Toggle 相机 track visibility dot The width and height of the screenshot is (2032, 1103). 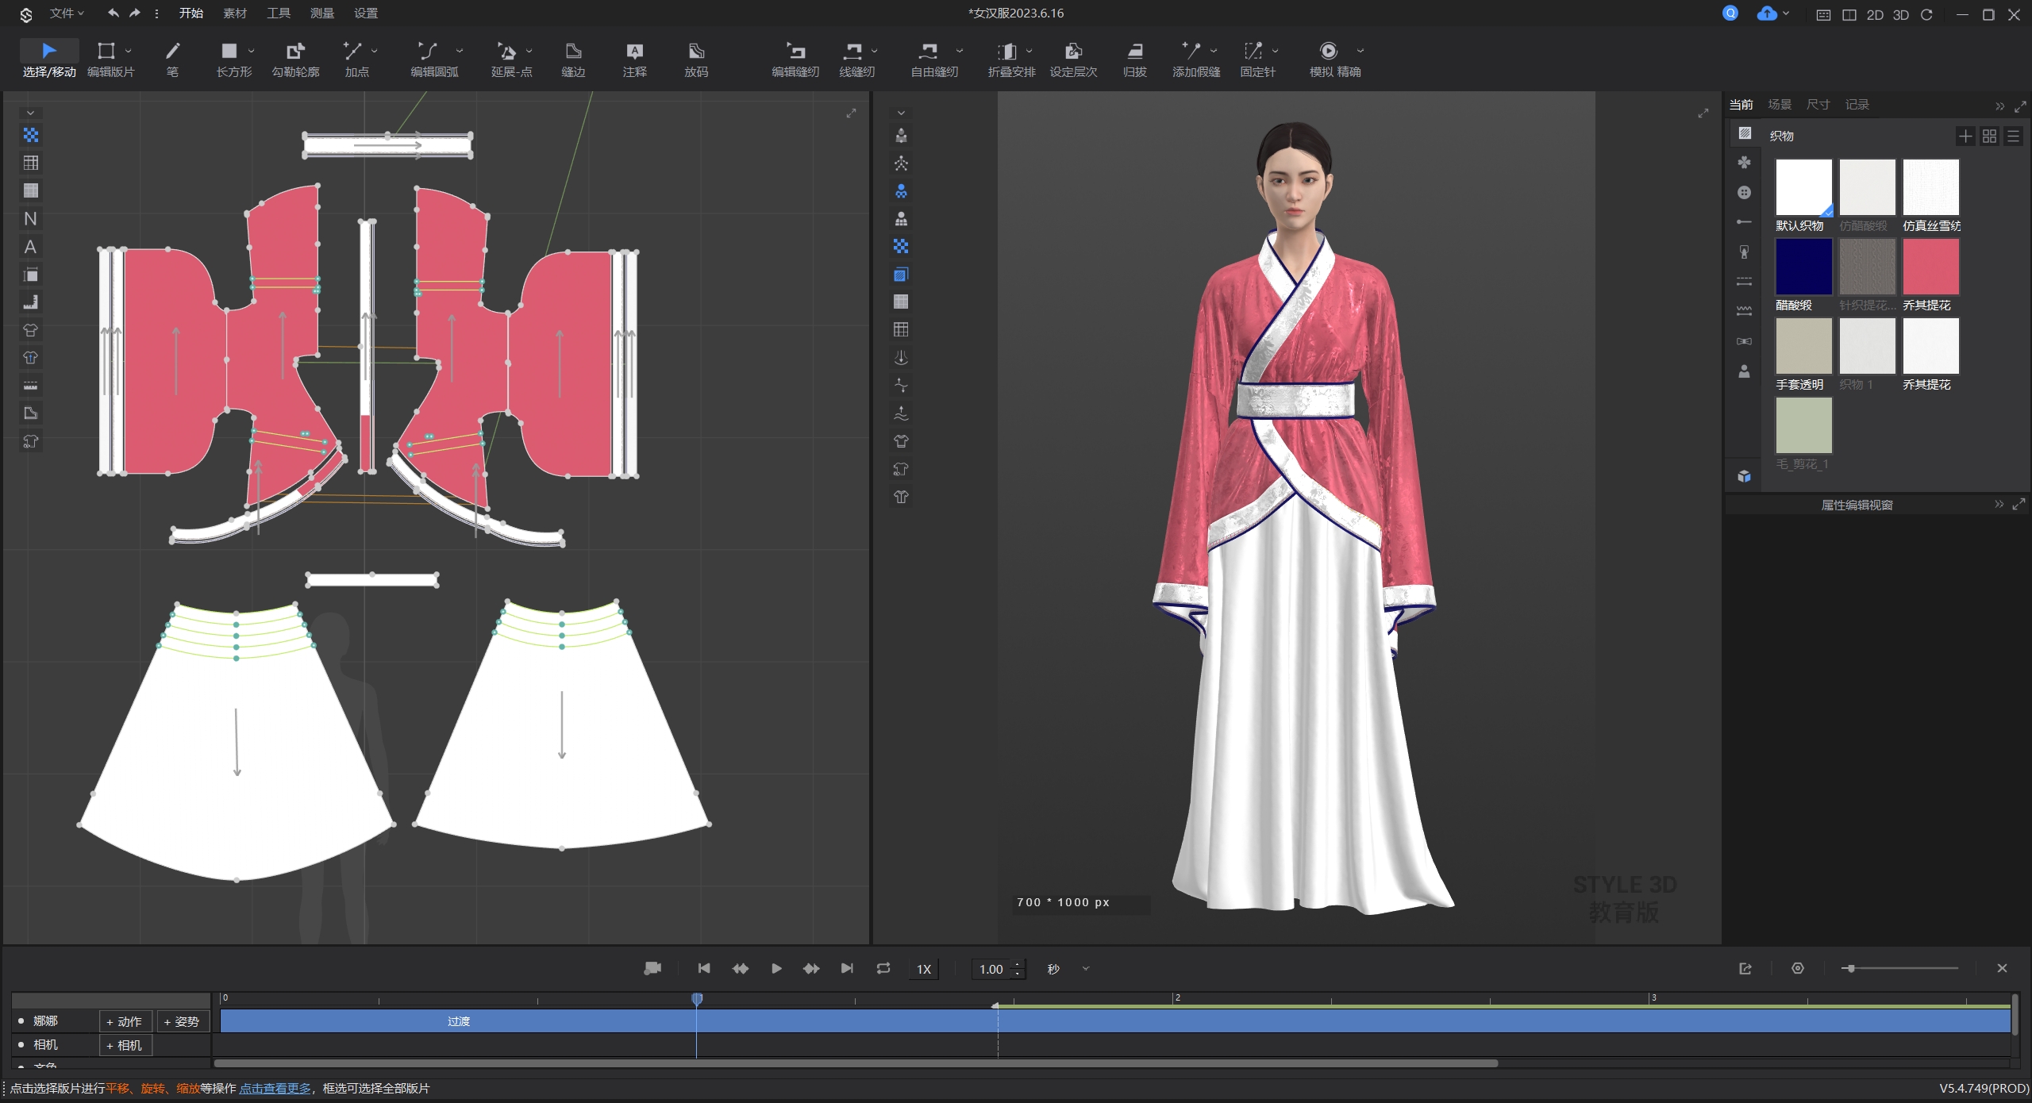[21, 1045]
